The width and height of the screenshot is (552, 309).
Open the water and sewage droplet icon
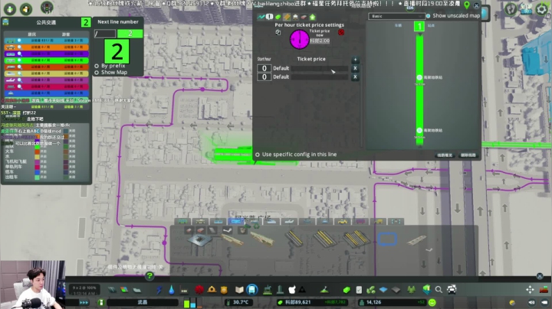pyautogui.click(x=171, y=290)
